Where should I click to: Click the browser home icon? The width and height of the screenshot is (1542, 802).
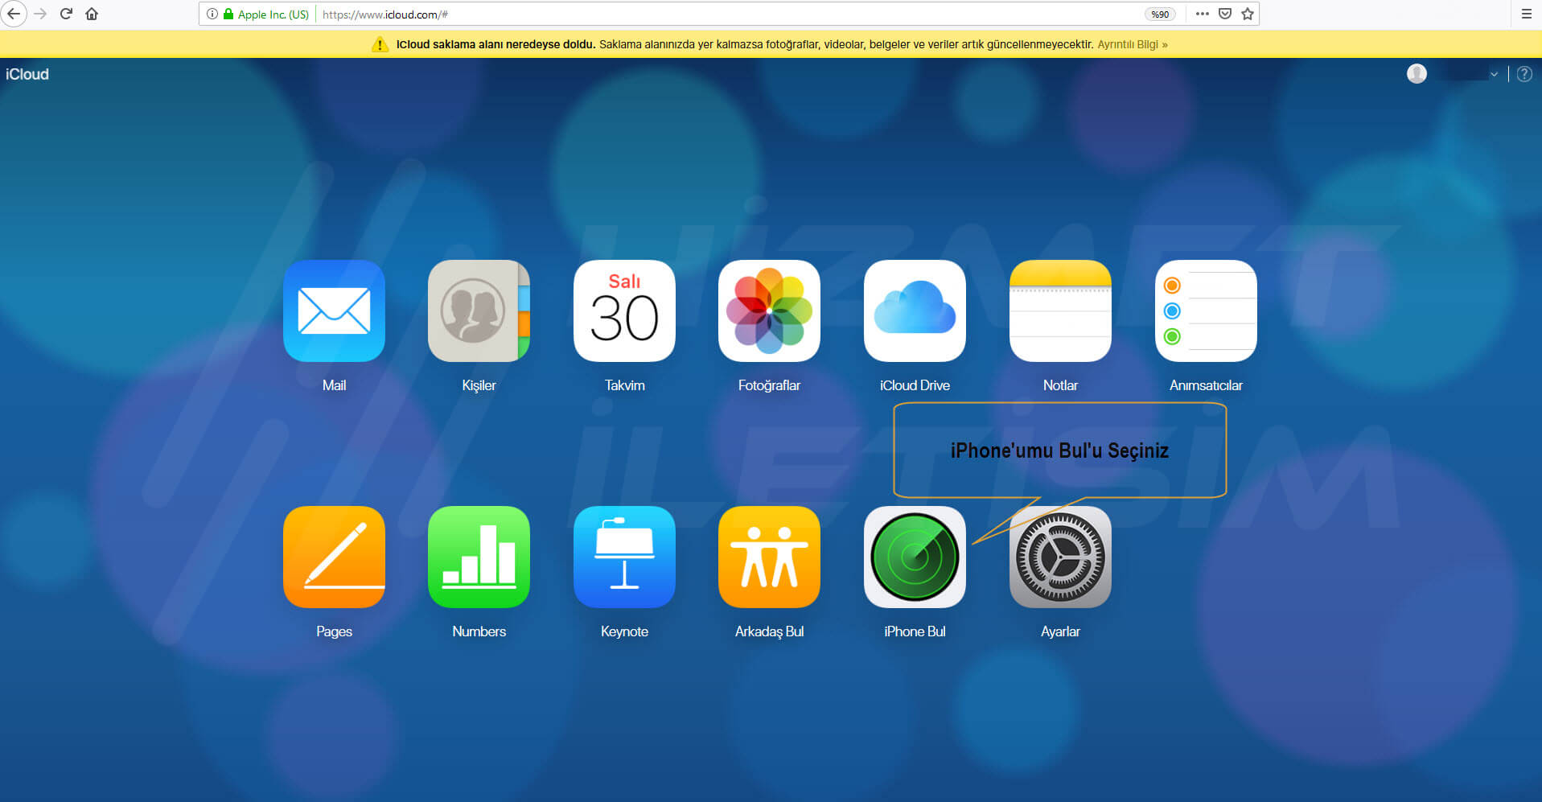click(92, 14)
